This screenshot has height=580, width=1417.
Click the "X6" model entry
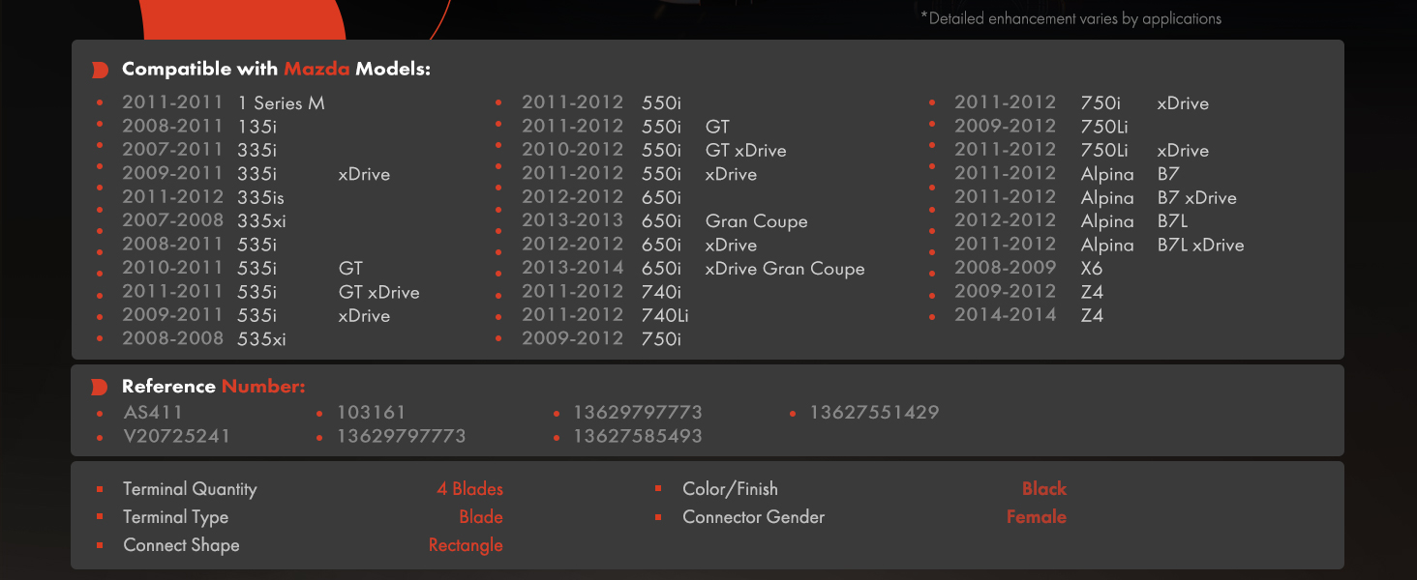tap(1092, 269)
